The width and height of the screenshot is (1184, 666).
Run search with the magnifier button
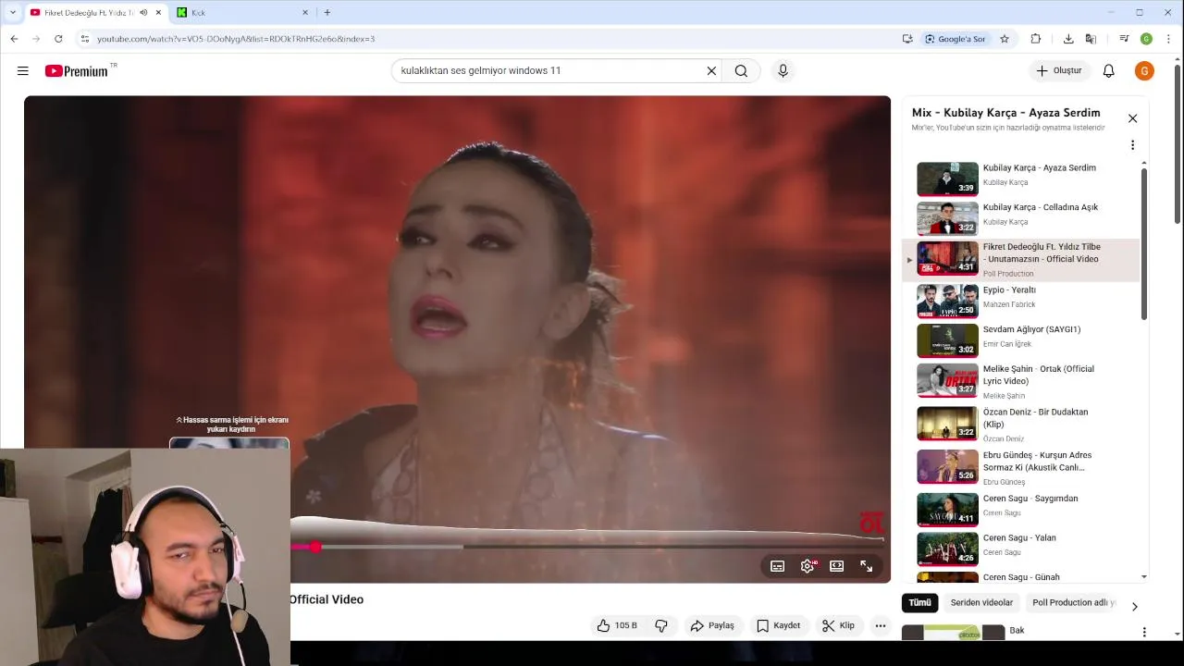741,70
